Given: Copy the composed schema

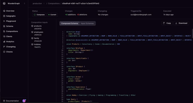Looking at the screenshot, I should 167,23.
